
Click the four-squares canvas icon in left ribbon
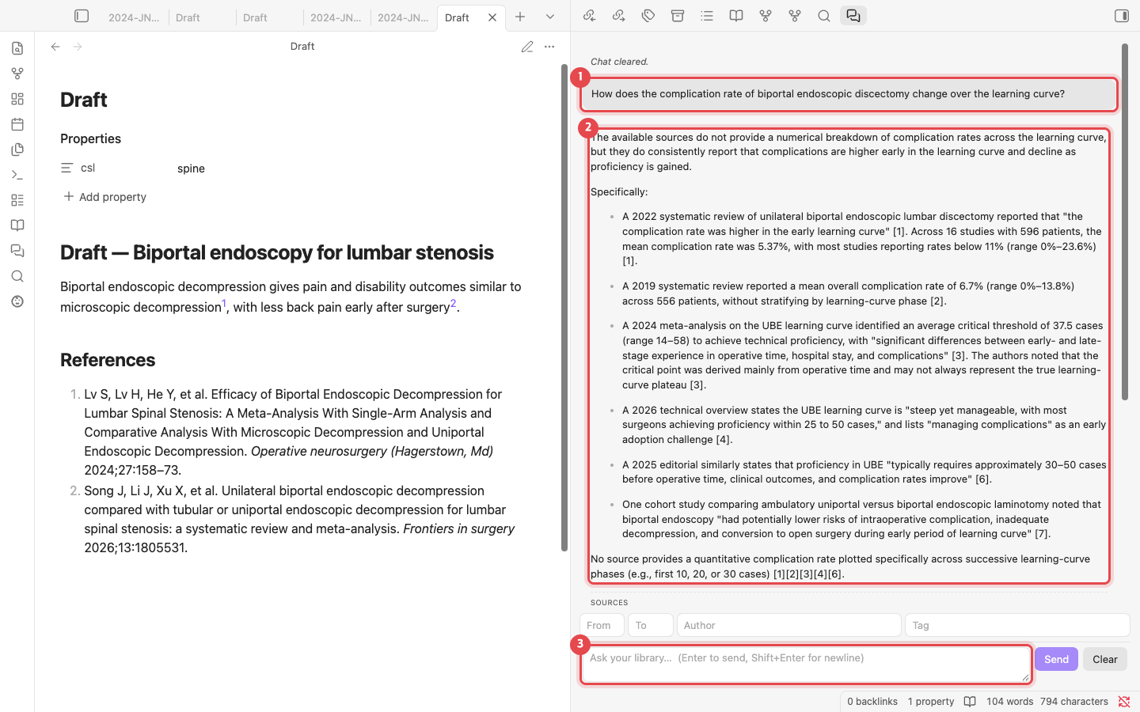[17, 99]
